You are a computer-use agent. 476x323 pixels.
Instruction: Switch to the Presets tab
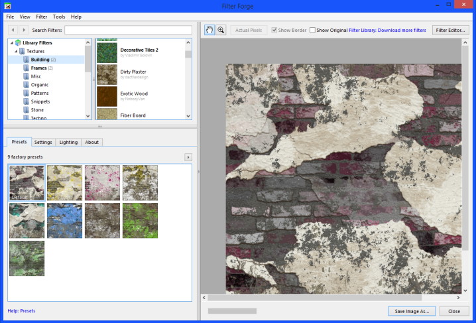19,142
